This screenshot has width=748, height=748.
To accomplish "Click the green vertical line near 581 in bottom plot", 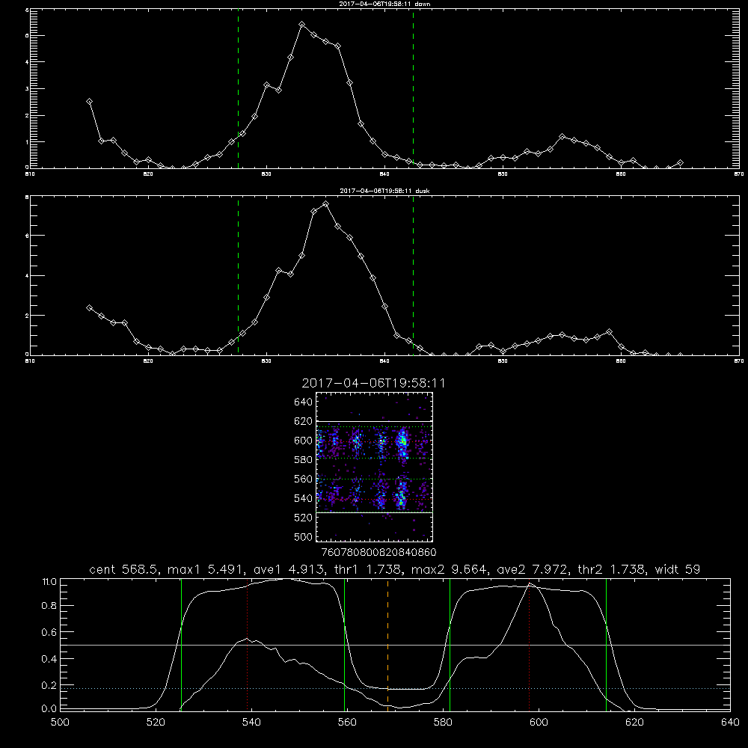I will pyautogui.click(x=450, y=645).
